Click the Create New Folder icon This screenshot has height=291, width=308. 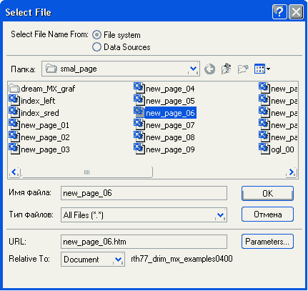(243, 69)
